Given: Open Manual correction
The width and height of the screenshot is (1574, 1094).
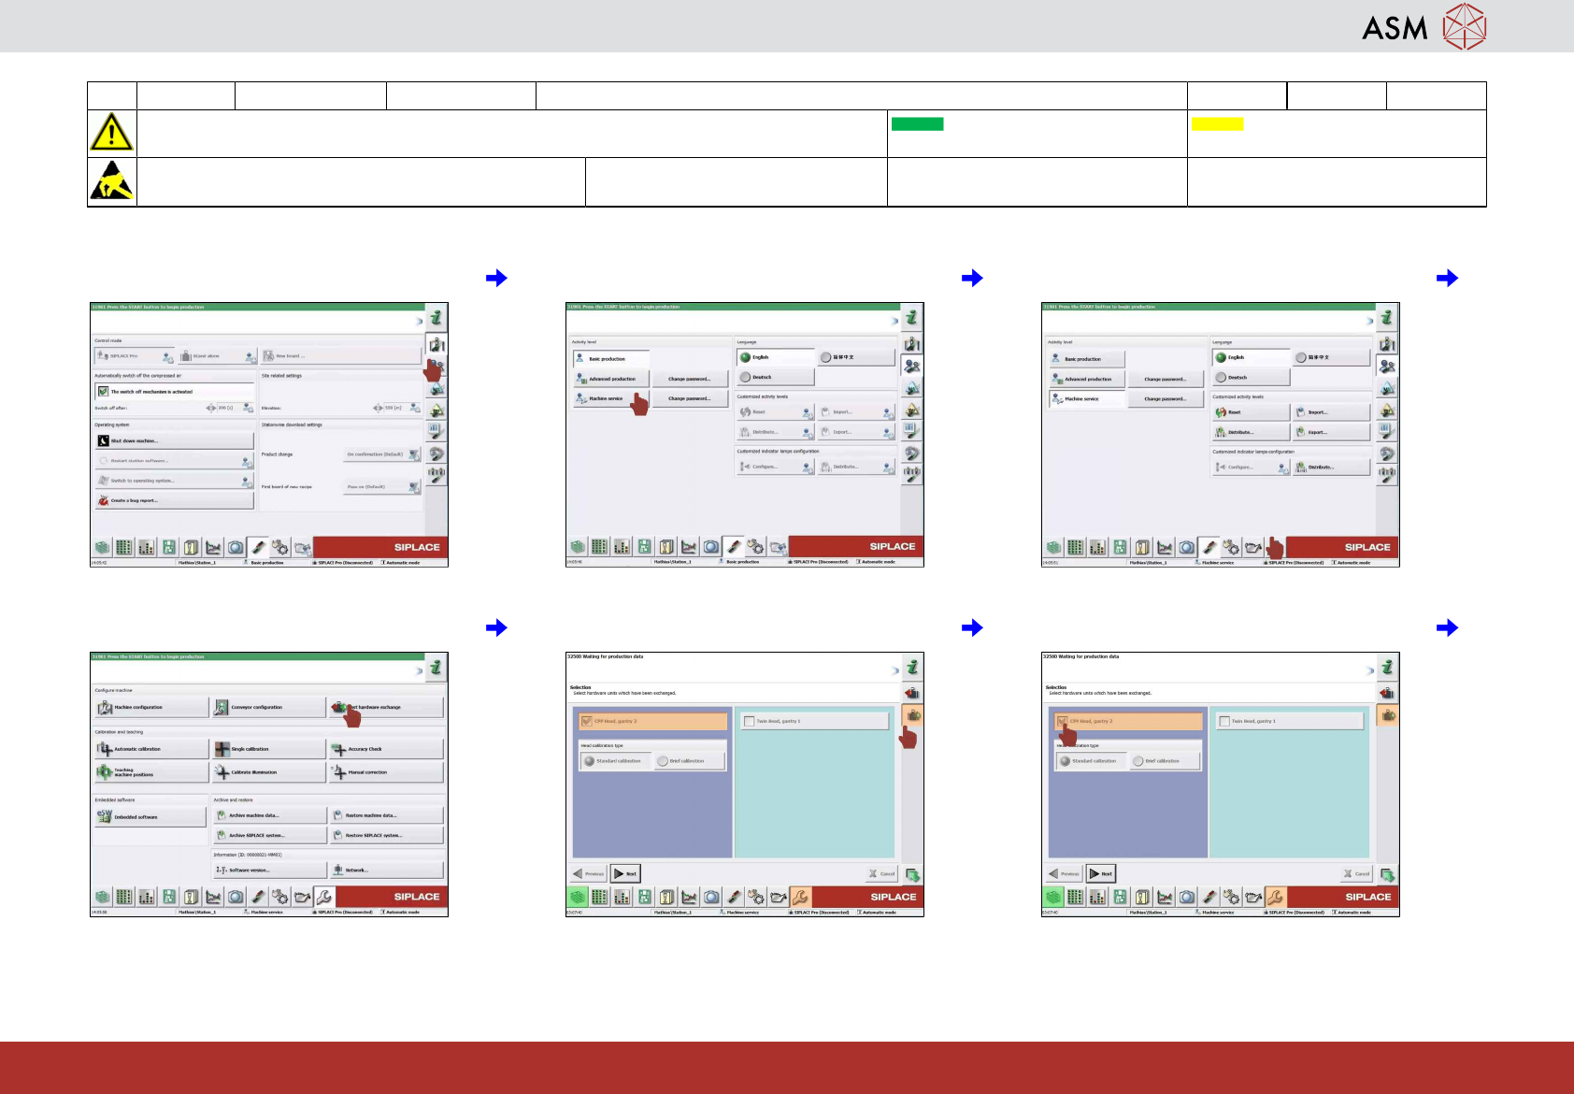Looking at the screenshot, I should [x=386, y=772].
